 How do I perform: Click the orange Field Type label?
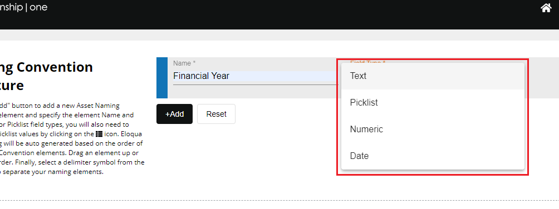(x=367, y=62)
